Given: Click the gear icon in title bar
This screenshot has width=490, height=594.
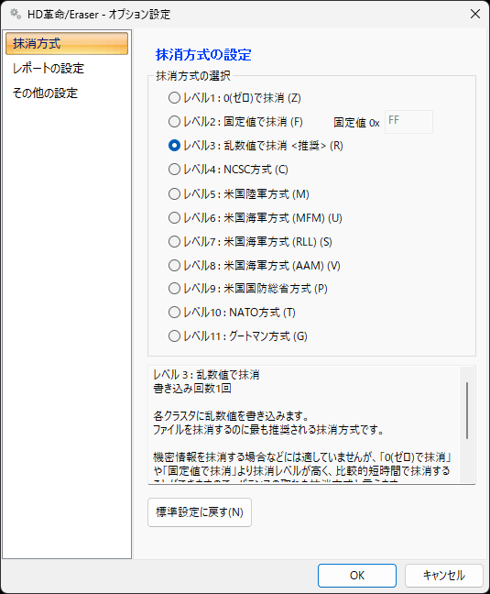Looking at the screenshot, I should tap(16, 14).
